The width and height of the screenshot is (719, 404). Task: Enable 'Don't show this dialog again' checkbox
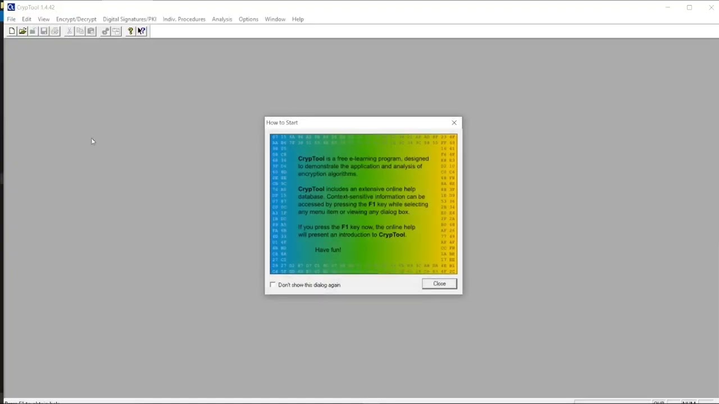(273, 285)
